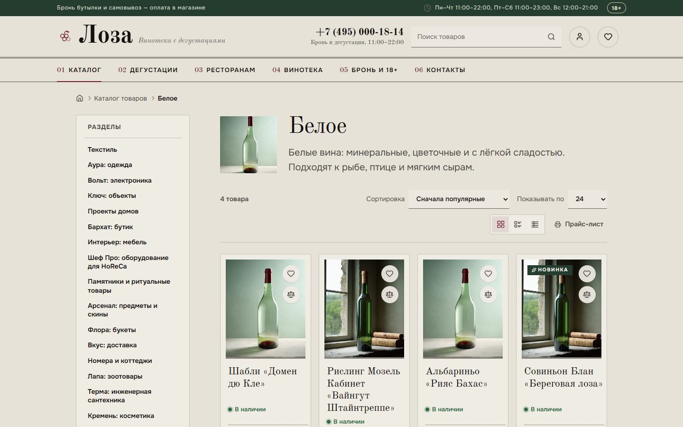Open the Шабли «Домен дю Кле» product image
Viewport: 683px width, 427px height.
pos(266,309)
